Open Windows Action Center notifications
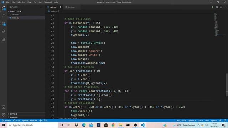 [223, 125]
